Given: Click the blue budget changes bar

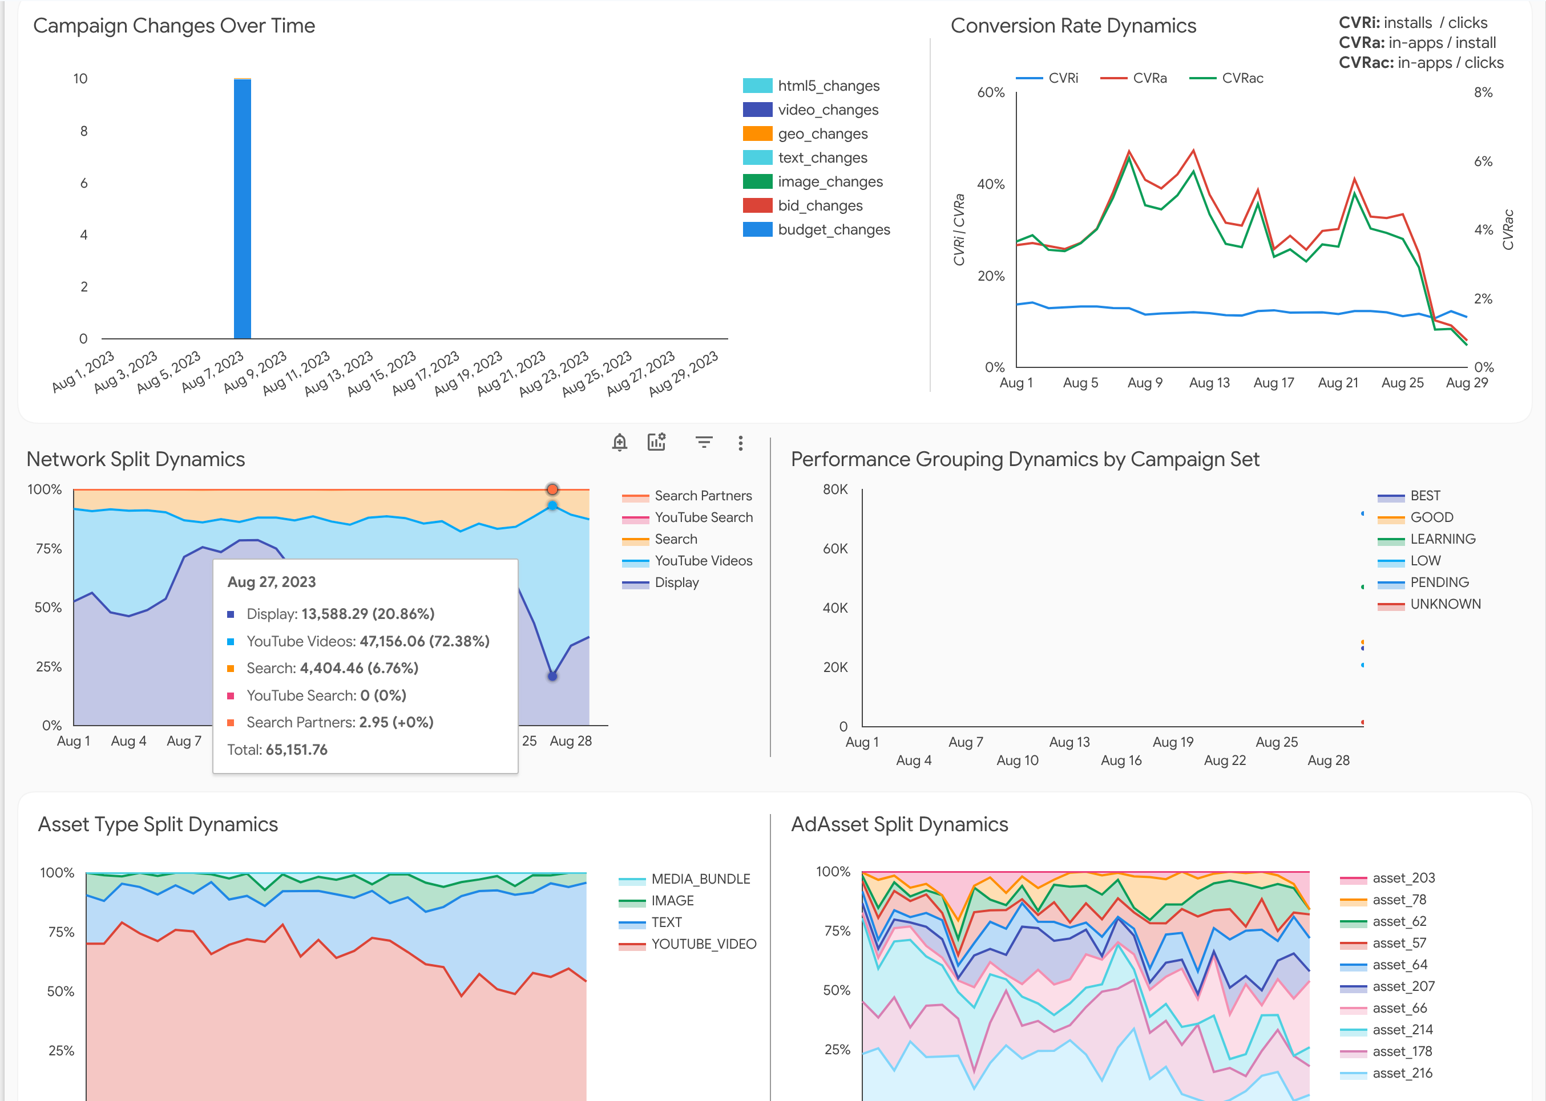Looking at the screenshot, I should pos(242,209).
